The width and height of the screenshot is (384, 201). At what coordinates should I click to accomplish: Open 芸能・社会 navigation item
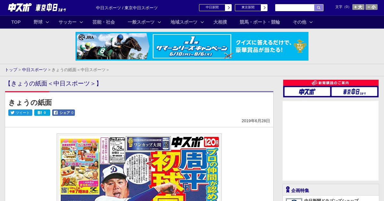(x=104, y=22)
